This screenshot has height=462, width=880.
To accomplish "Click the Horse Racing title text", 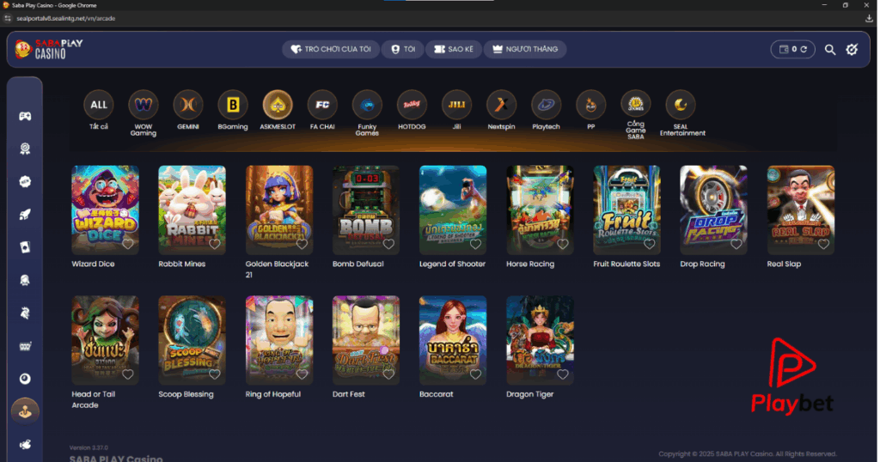I will (x=530, y=264).
